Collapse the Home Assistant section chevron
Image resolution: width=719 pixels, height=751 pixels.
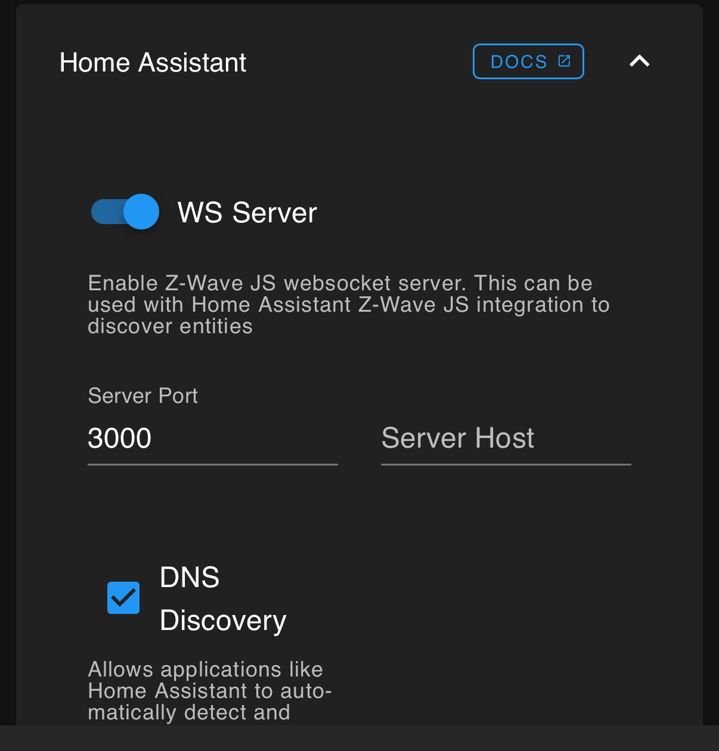pos(639,61)
